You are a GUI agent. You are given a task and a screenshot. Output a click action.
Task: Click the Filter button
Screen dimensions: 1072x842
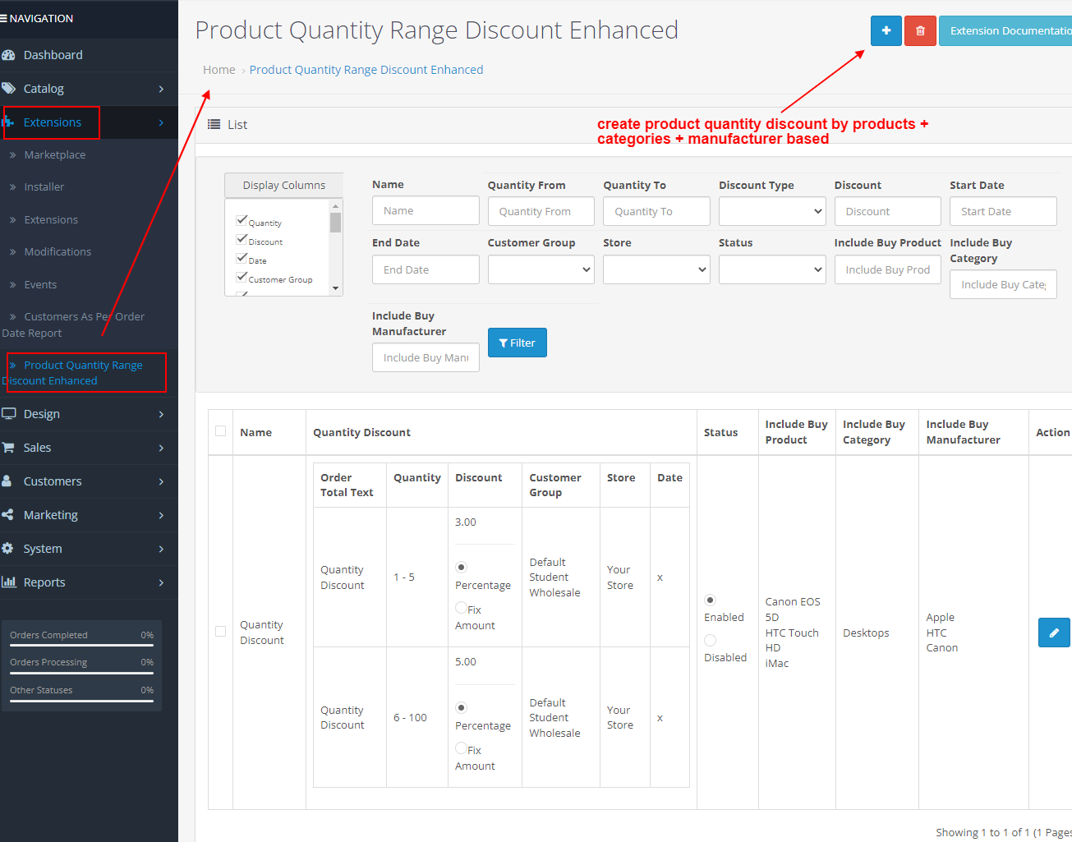click(x=517, y=343)
